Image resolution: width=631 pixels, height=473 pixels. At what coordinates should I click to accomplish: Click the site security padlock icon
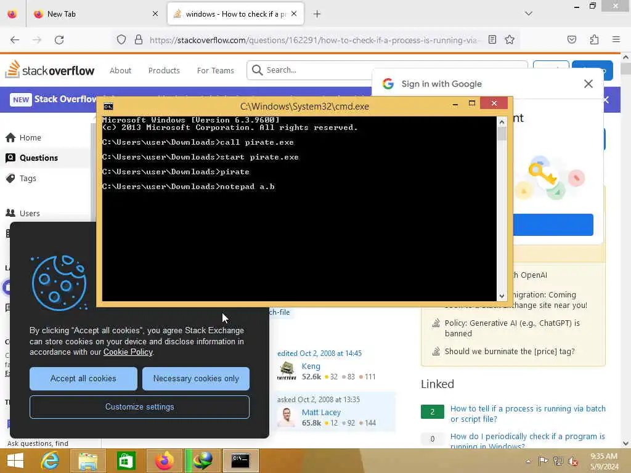[x=139, y=40]
